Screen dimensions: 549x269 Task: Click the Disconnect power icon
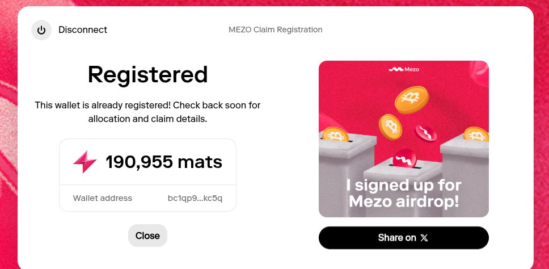41,30
